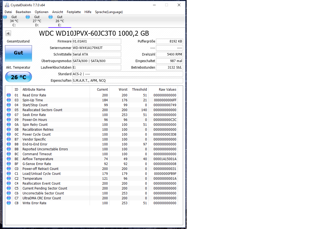This screenshot has width=313, height=229.
Task: Select the Load/Unload Cycle Count raw value 00000000FB9F
Action: [x=165, y=174]
